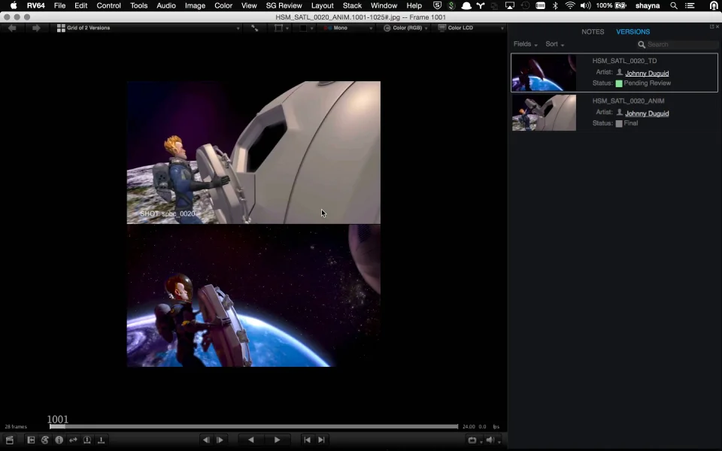
Task: Open the Color LCD display dropdown
Action: pos(470,28)
